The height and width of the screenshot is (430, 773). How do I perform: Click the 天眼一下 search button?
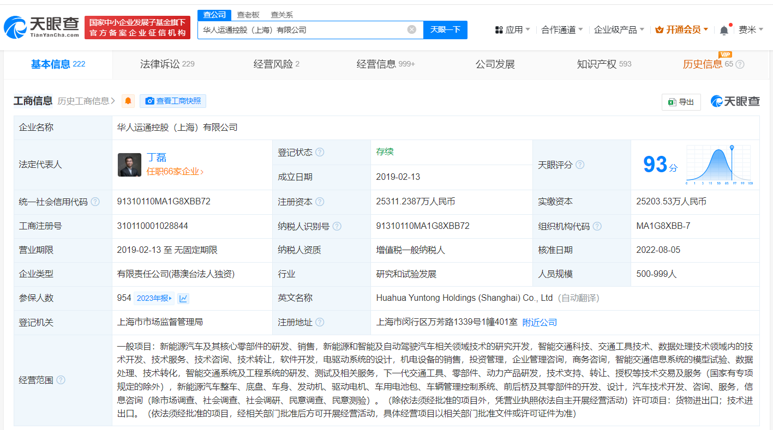(445, 29)
